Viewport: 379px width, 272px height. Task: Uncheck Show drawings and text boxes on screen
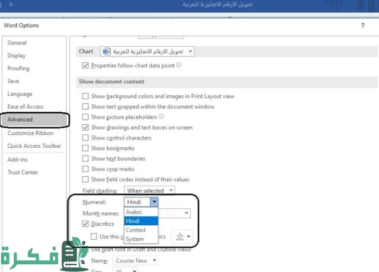85,127
